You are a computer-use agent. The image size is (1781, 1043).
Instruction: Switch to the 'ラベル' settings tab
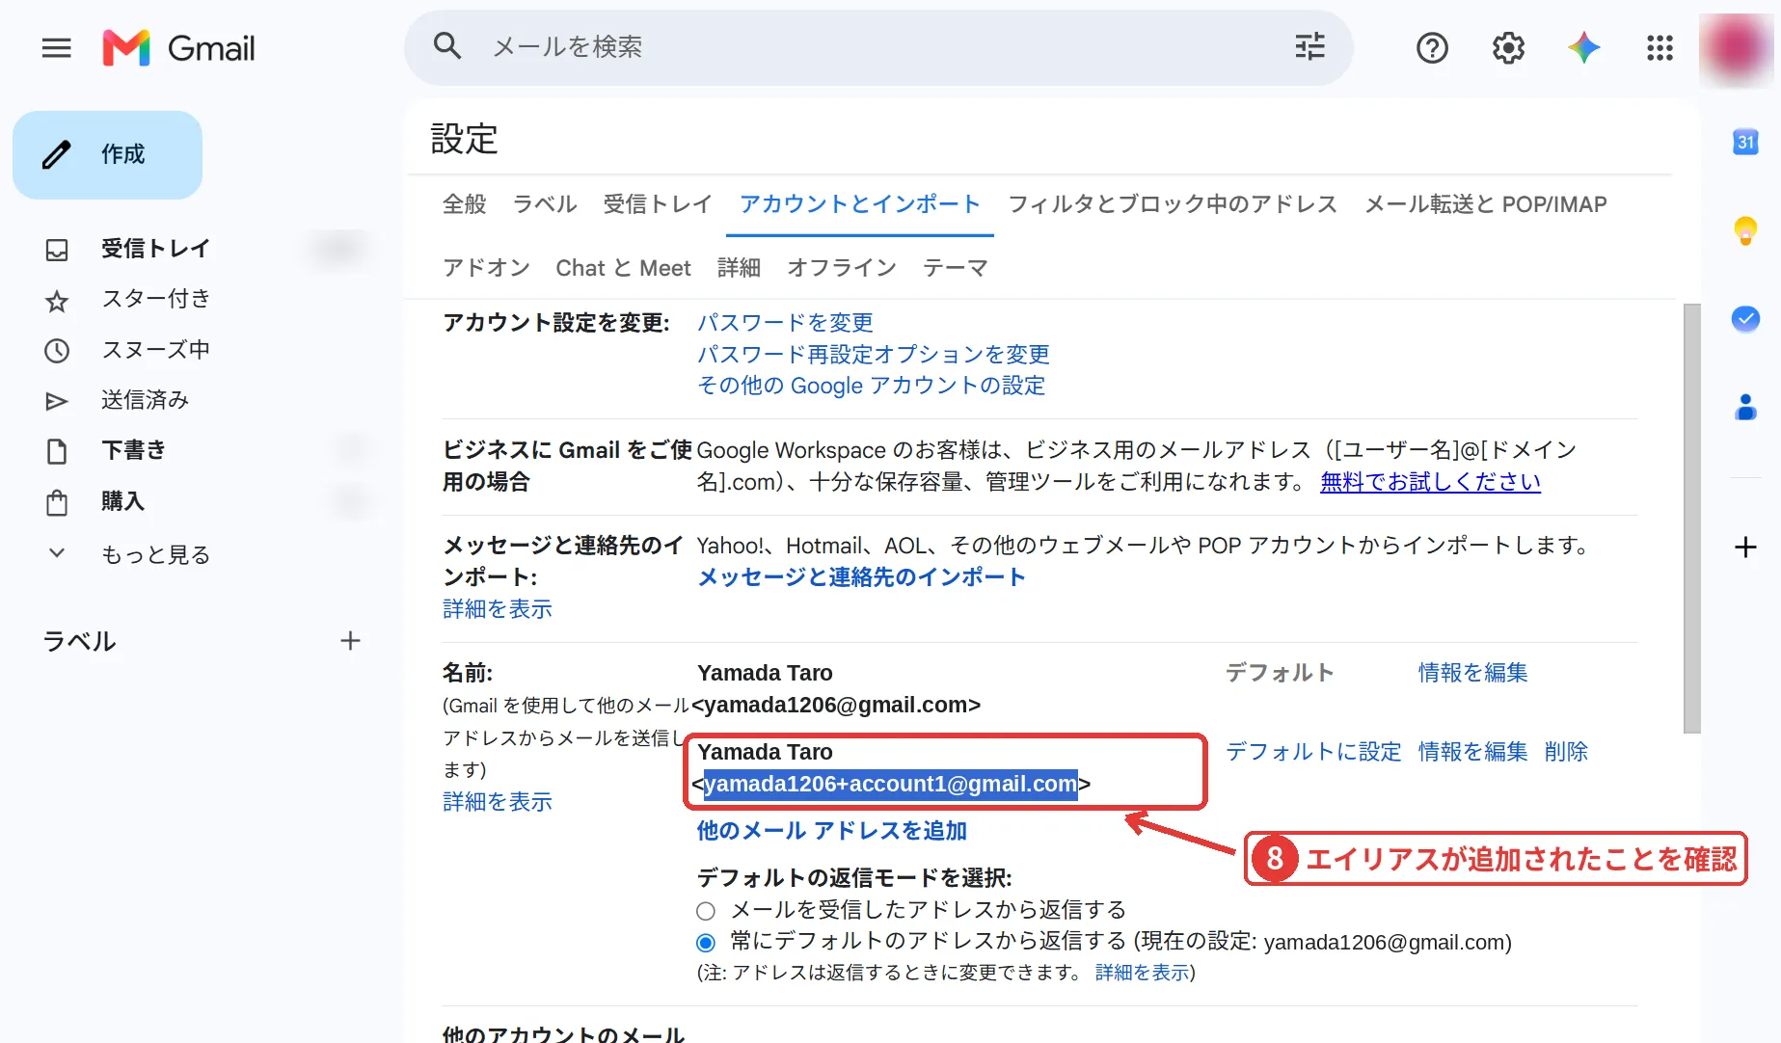[545, 204]
